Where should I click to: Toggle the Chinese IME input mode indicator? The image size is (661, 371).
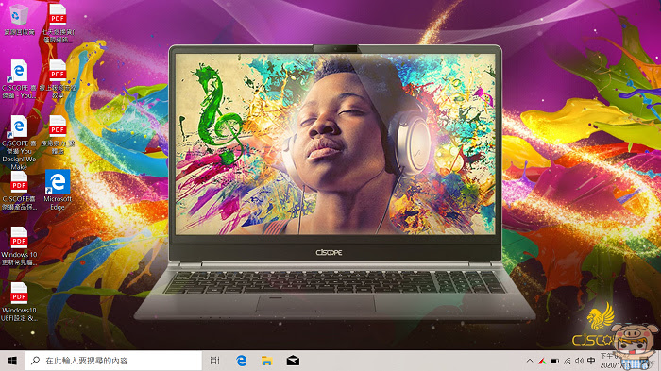[591, 361]
